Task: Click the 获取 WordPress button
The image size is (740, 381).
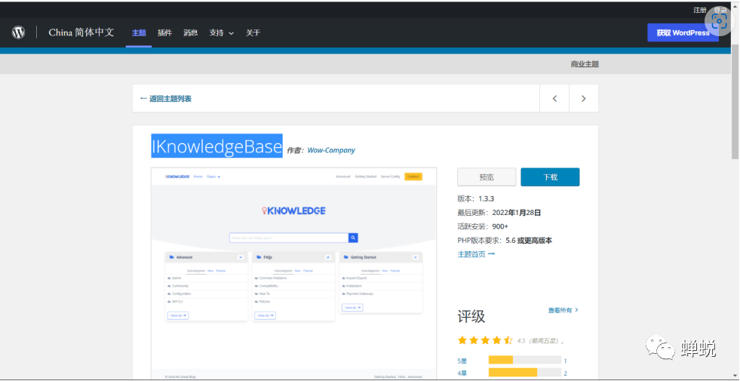Action: coord(683,33)
